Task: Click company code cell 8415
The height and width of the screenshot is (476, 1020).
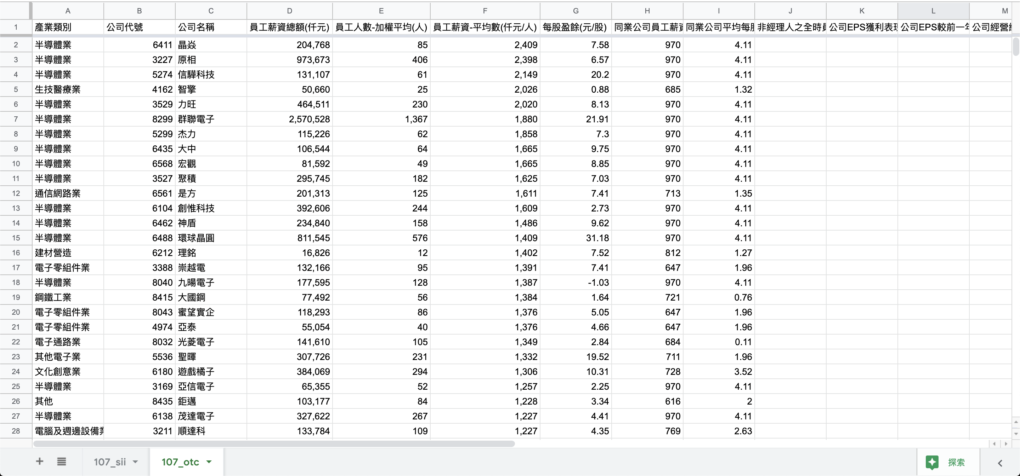Action: point(140,297)
